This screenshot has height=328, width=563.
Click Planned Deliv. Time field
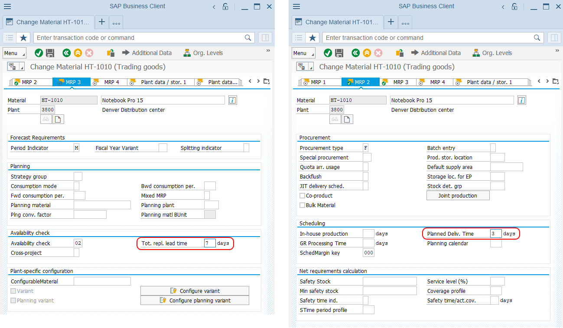coord(496,234)
